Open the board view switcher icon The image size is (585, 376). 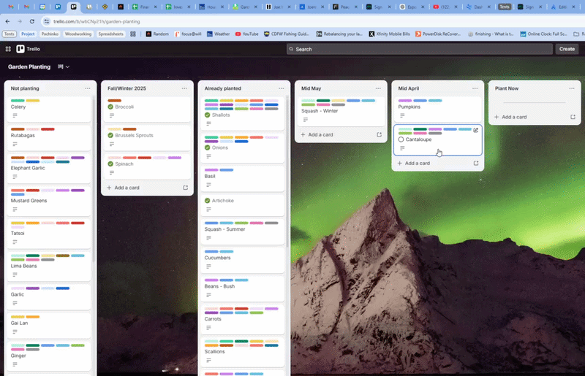(61, 66)
